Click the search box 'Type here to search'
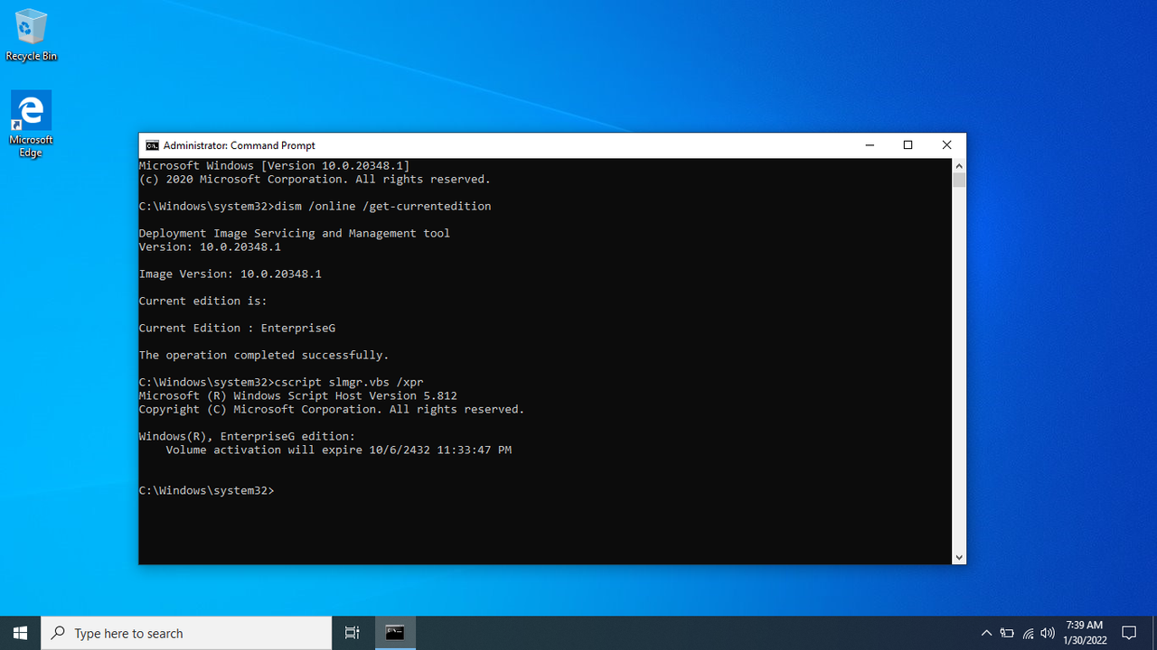This screenshot has height=650, width=1157. click(x=187, y=633)
